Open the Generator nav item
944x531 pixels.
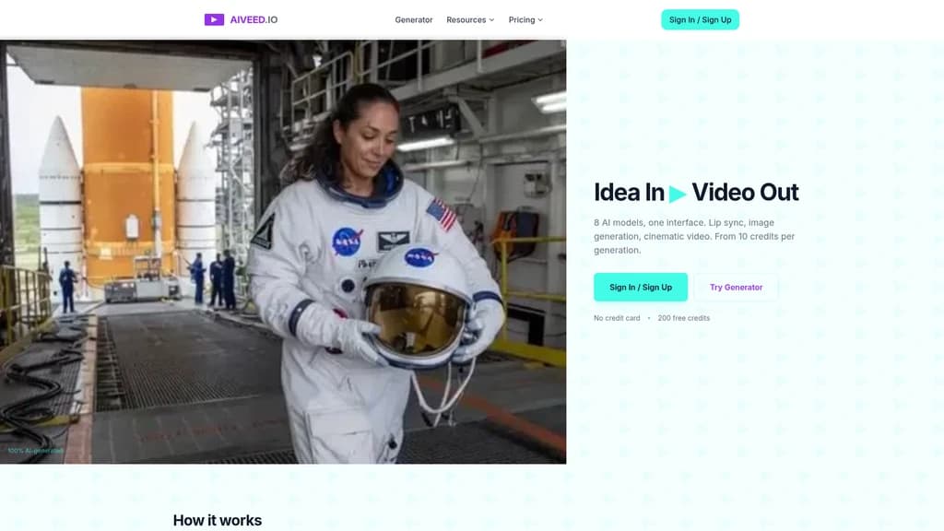414,20
